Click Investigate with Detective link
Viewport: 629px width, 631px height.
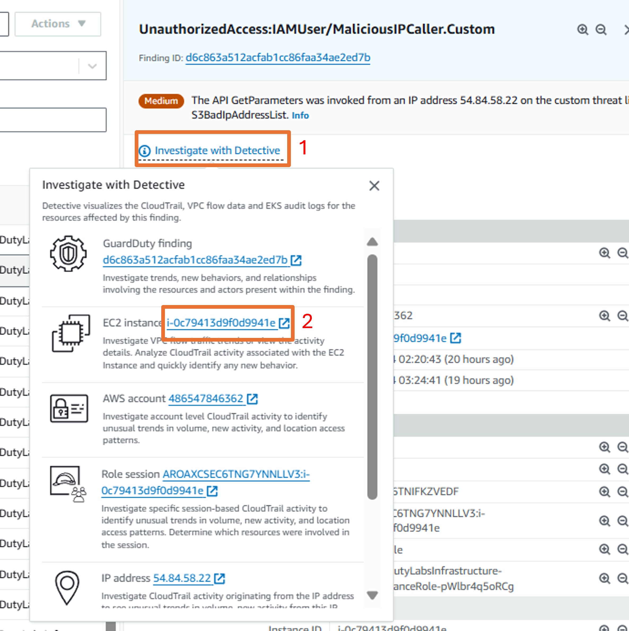(217, 151)
